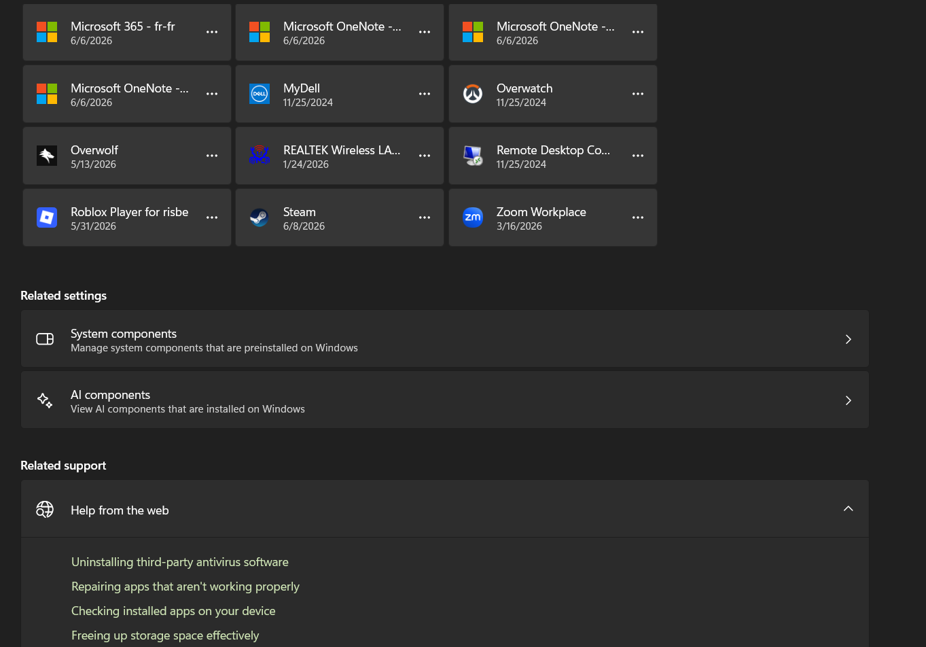Viewport: 926px width, 647px height.
Task: Click the Remote Desktop Connection icon
Action: [x=473, y=156]
